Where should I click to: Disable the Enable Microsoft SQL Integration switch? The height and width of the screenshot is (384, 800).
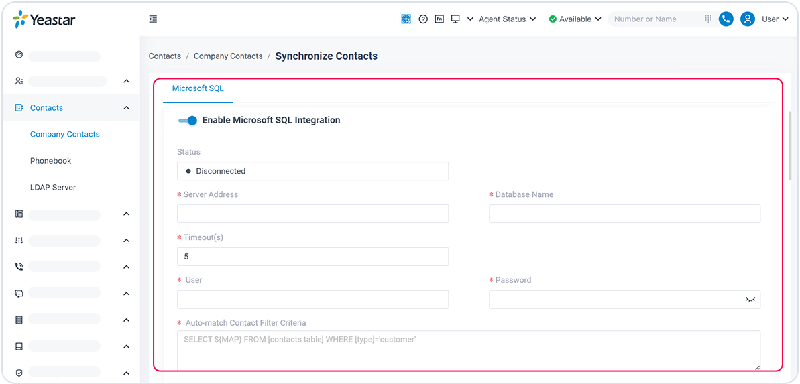pos(188,121)
